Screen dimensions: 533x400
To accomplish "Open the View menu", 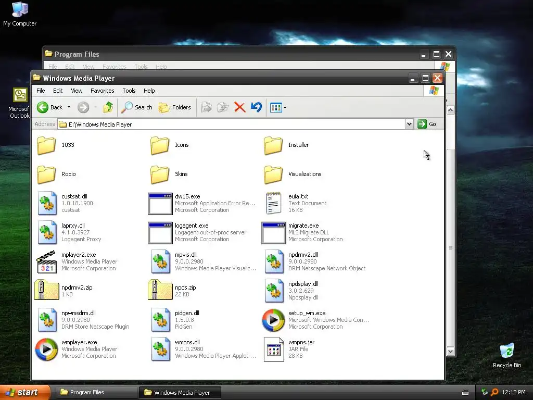I will pos(77,91).
